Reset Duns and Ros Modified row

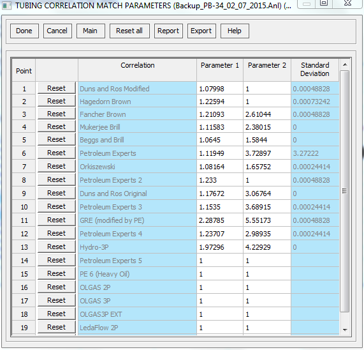point(57,88)
